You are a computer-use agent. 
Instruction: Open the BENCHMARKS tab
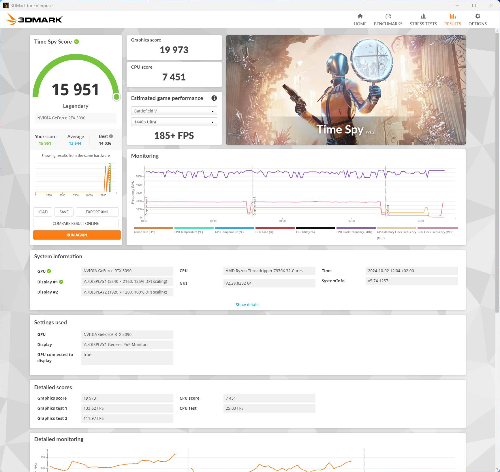(388, 20)
